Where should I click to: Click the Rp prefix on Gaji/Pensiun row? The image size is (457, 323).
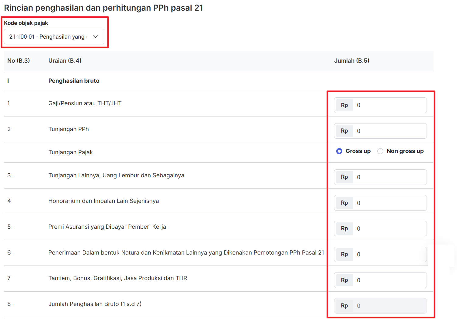[x=344, y=105]
